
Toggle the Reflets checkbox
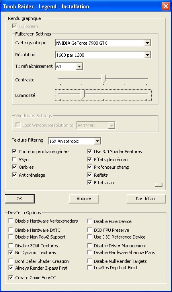(90, 175)
